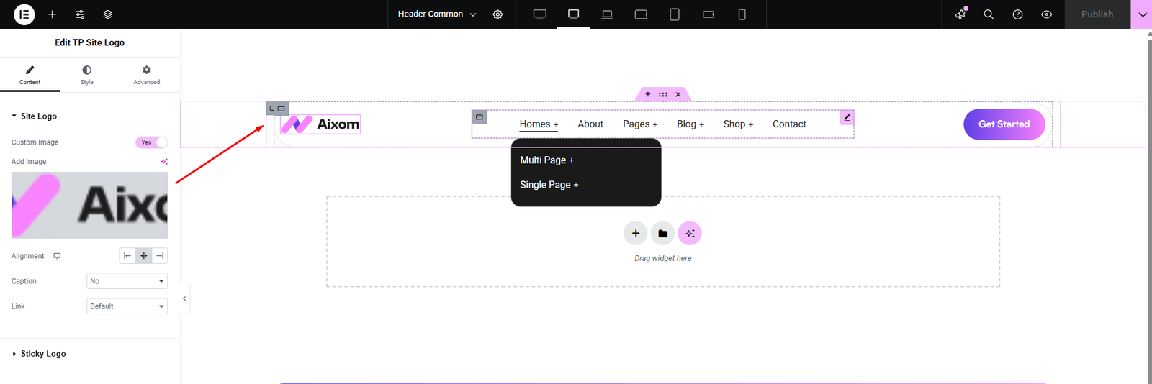1152x384 pixels.
Task: Switch to the Advanced tab
Action: click(146, 74)
